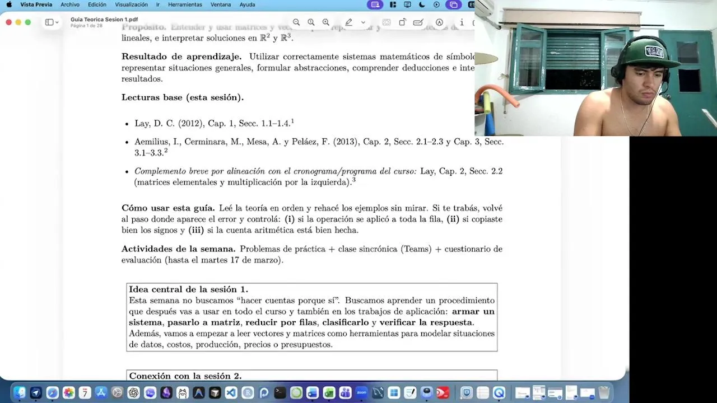
Task: Click the Página 1 de 28 subtitle
Action: point(86,26)
